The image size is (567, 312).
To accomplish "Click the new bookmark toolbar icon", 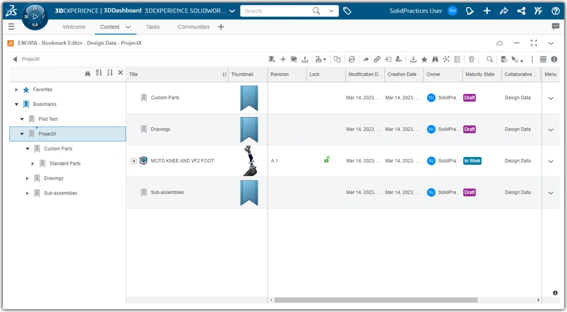I will (x=272, y=59).
